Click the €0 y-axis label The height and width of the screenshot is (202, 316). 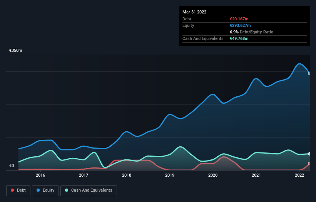coord(12,166)
